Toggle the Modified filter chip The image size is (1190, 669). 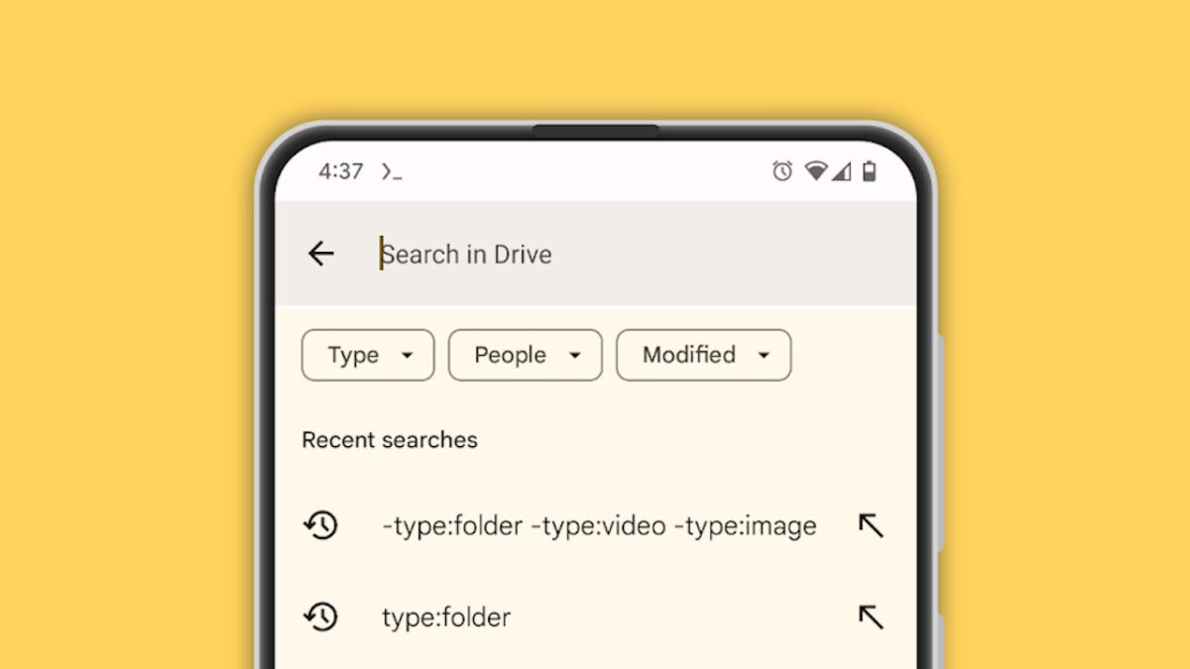[x=703, y=355]
